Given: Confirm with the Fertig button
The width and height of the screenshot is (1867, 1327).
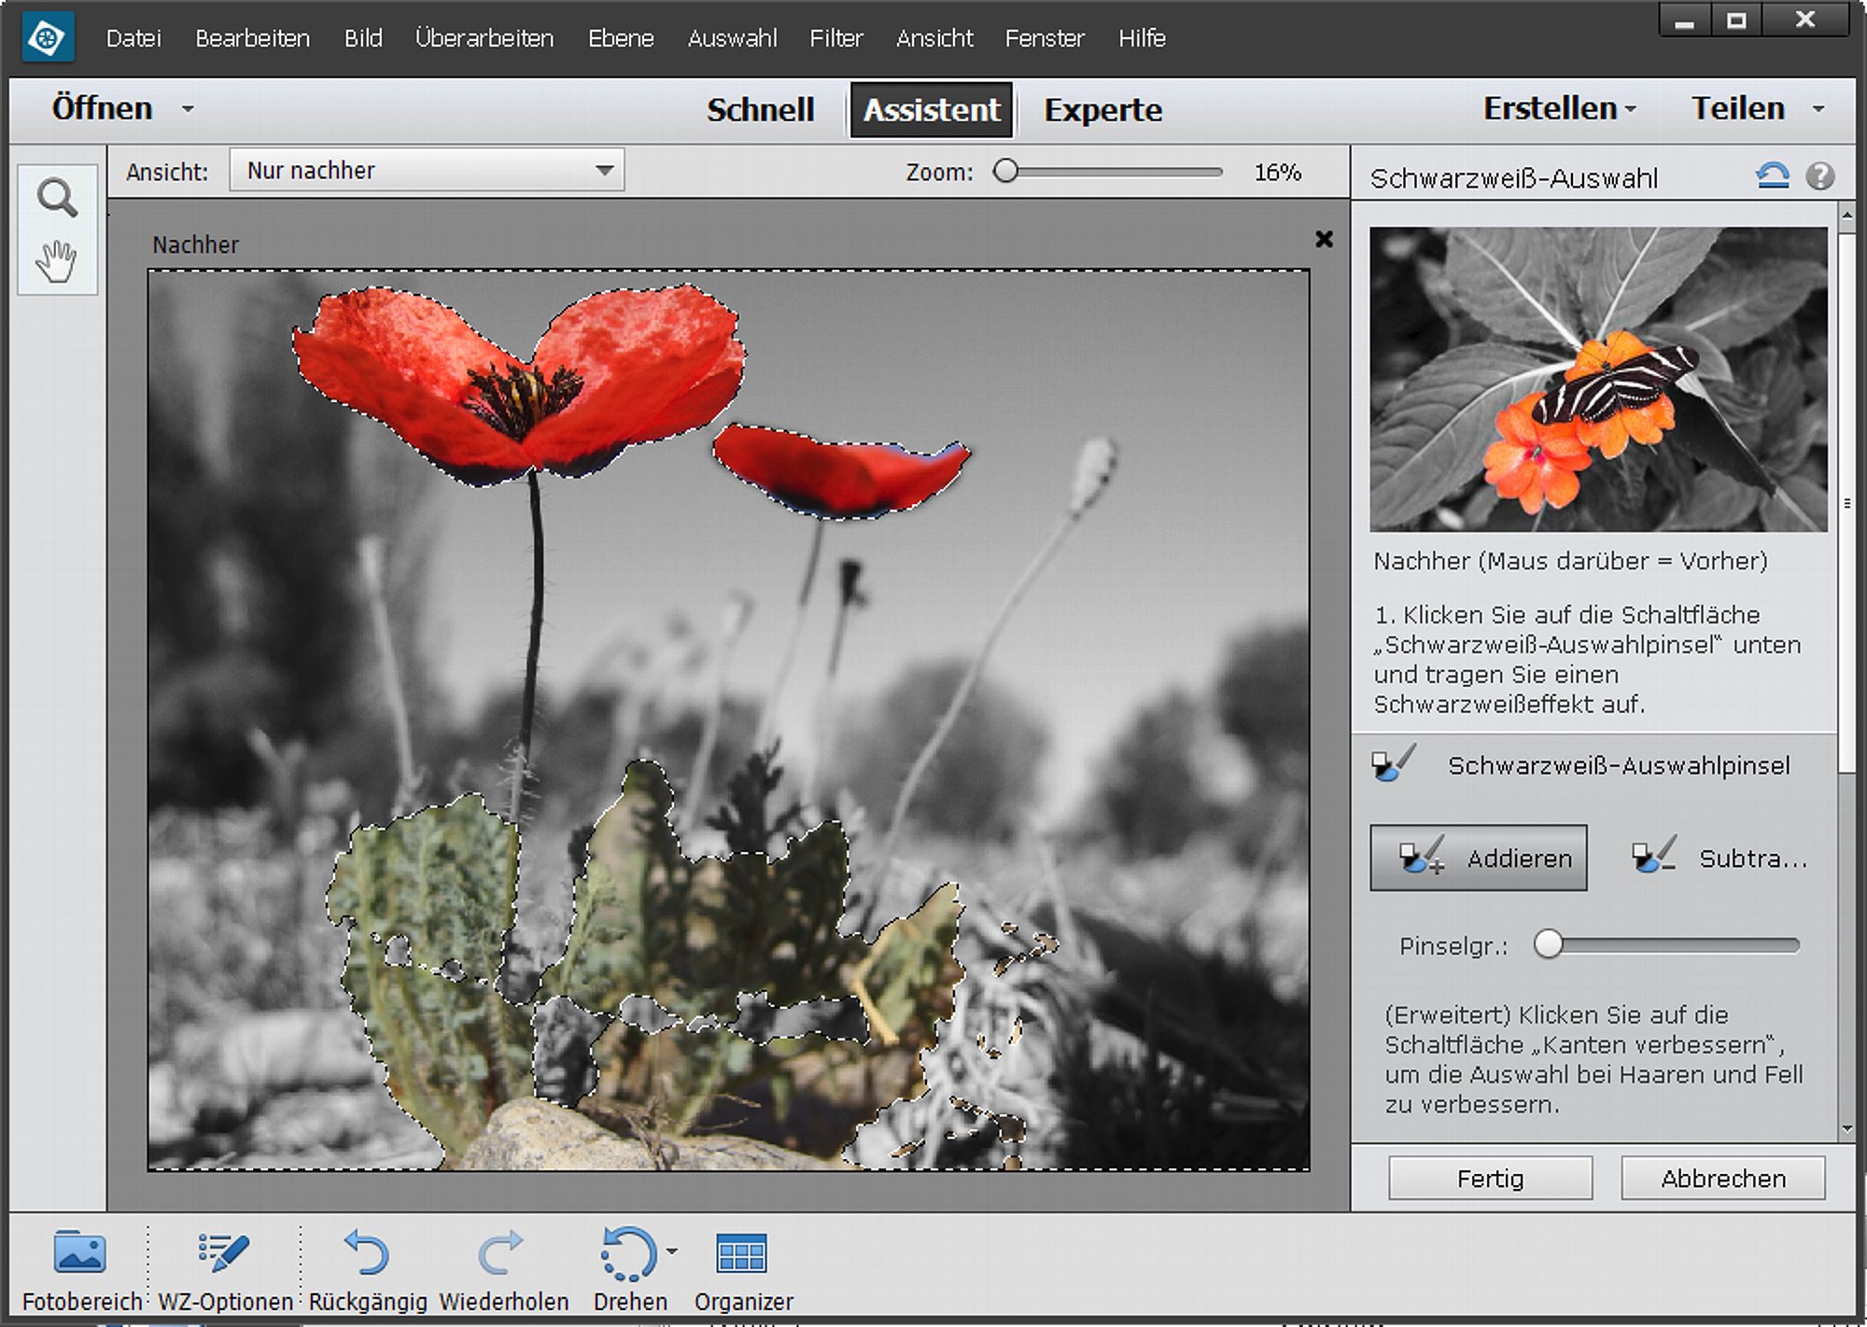Looking at the screenshot, I should [x=1490, y=1178].
